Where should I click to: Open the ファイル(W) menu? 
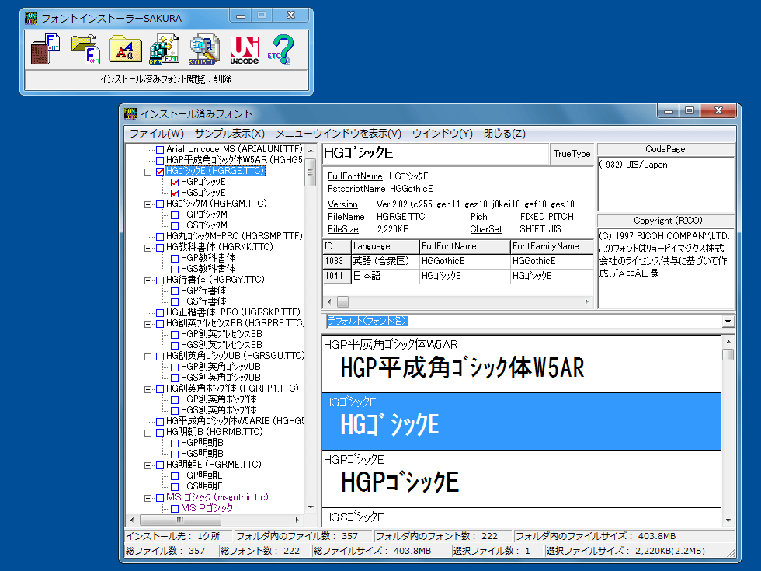[157, 134]
